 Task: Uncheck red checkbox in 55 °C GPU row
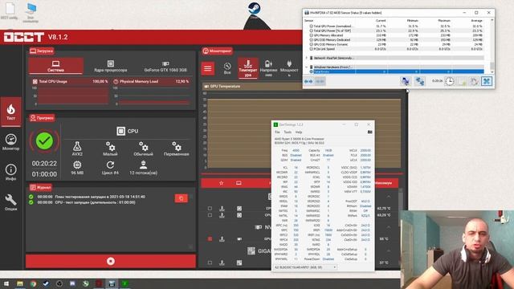[210, 239]
